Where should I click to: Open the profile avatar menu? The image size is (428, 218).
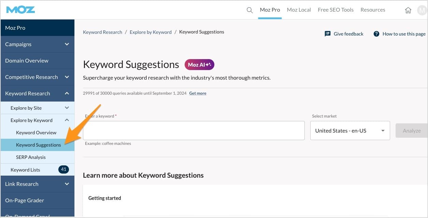coord(422,10)
